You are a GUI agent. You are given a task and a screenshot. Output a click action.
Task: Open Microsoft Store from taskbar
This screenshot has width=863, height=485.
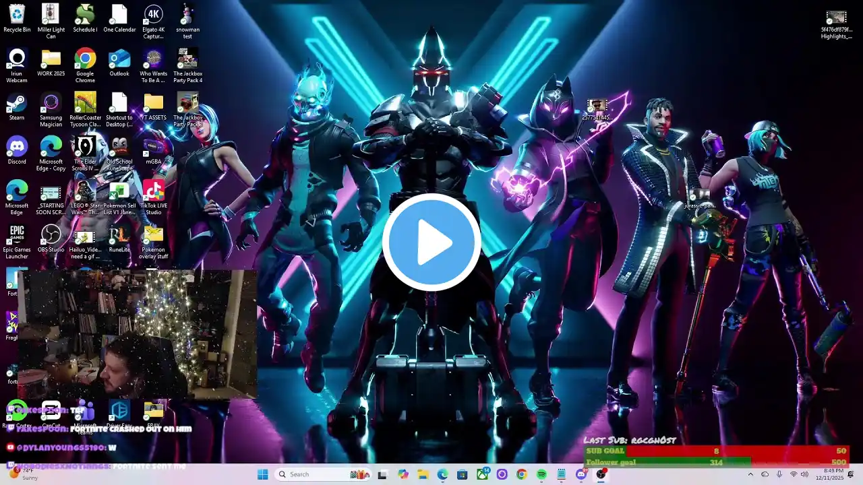click(463, 474)
